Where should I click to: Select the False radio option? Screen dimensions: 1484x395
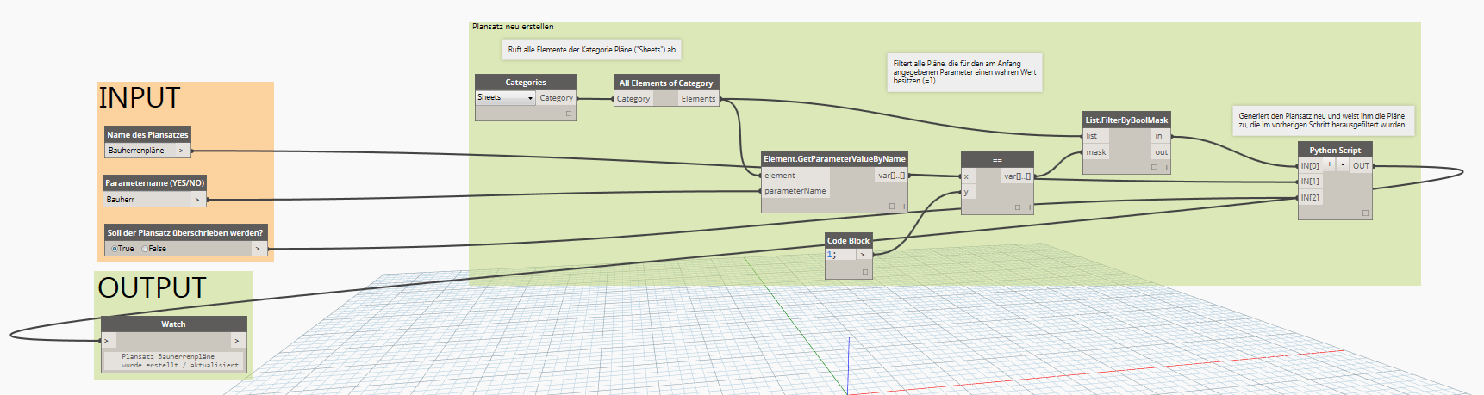[x=145, y=249]
